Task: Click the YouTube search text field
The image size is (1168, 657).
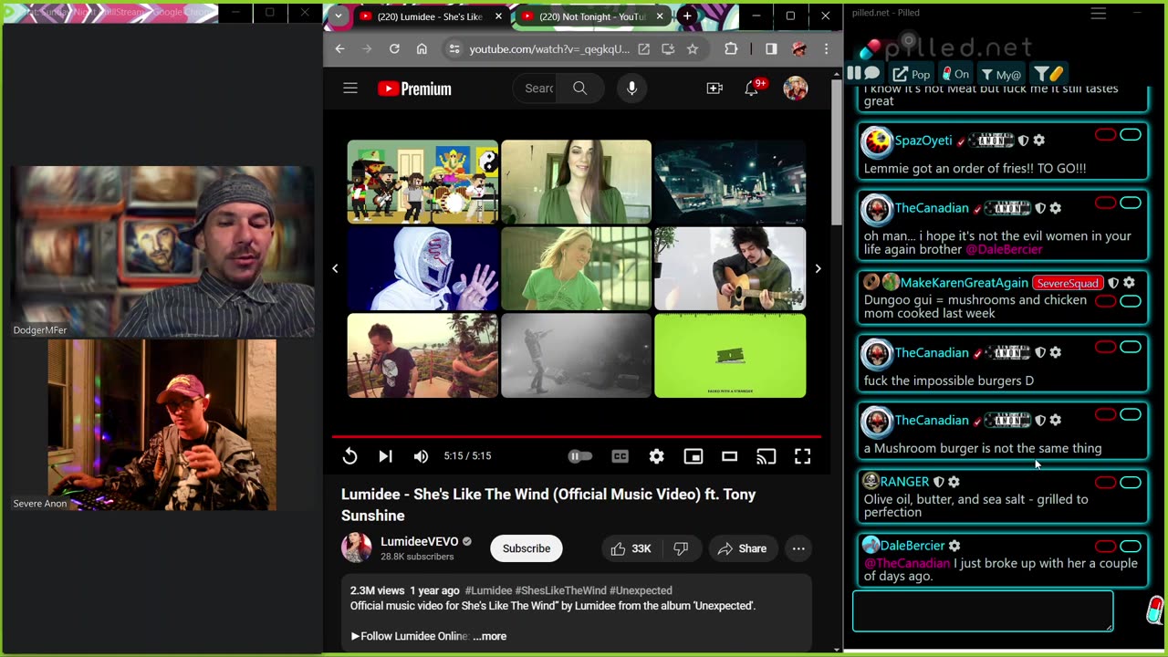Action: 537,89
